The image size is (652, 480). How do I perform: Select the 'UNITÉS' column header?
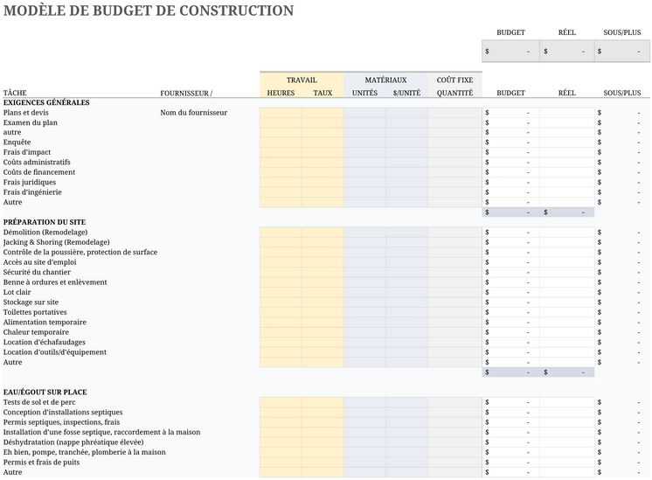364,93
